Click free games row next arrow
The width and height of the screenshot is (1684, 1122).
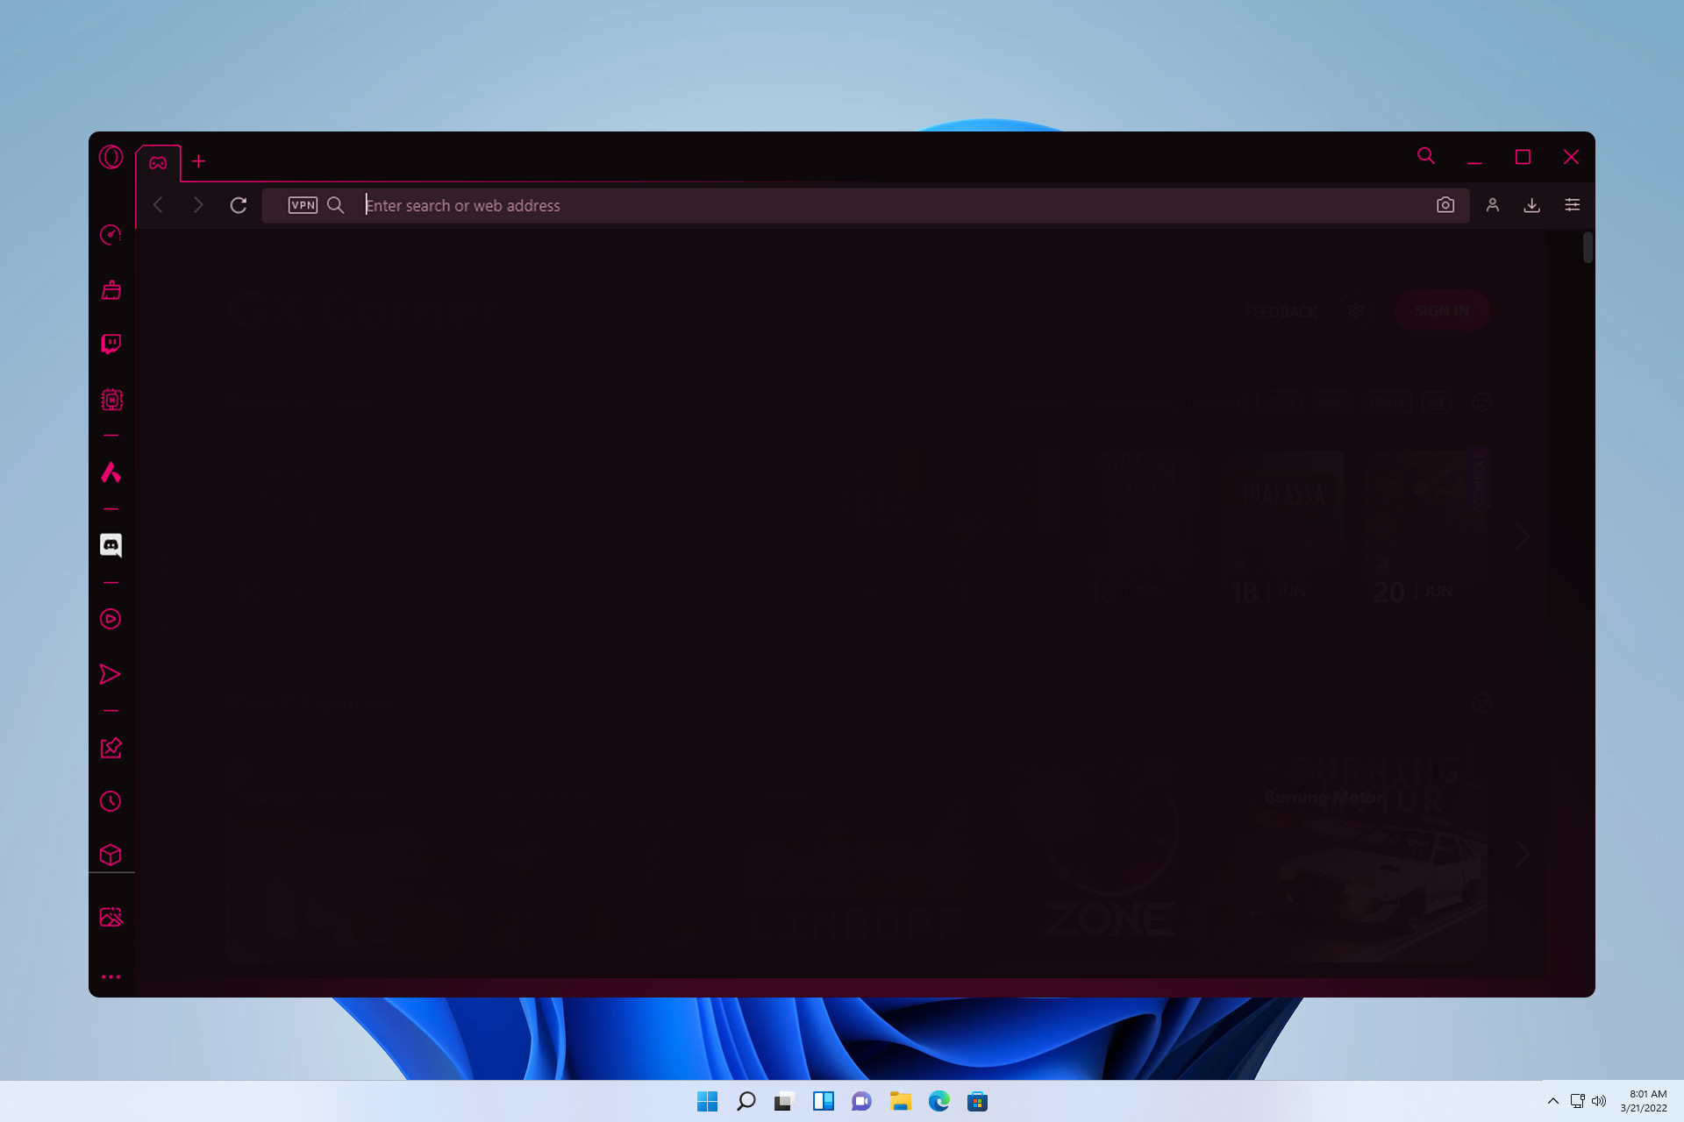click(x=1523, y=853)
